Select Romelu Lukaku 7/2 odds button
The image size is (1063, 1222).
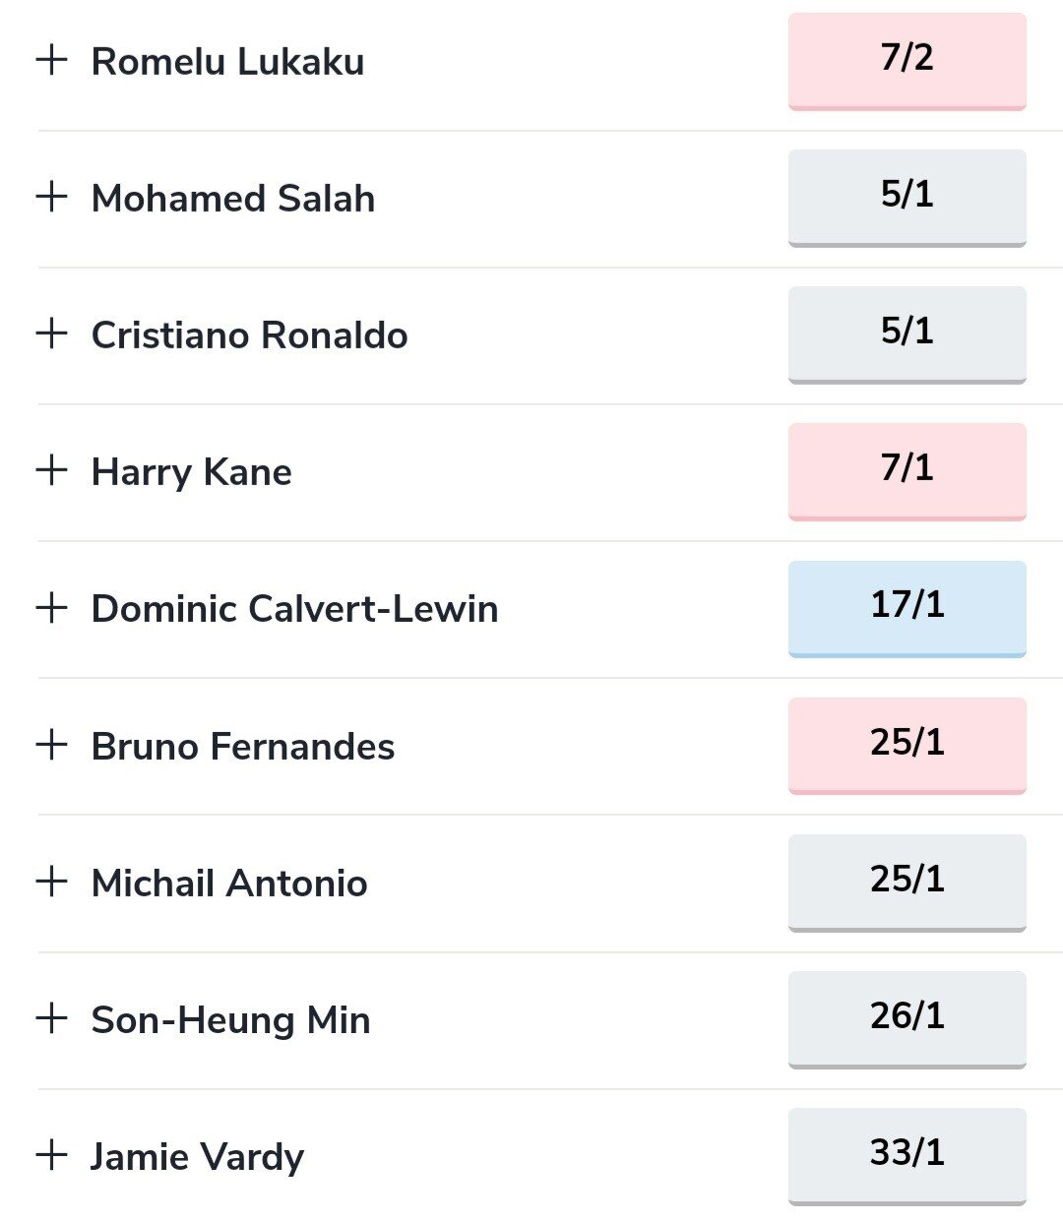907,60
